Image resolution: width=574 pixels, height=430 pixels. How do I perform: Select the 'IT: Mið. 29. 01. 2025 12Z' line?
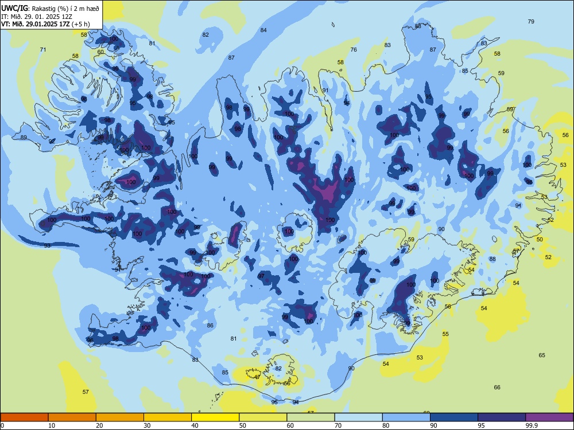click(x=37, y=17)
